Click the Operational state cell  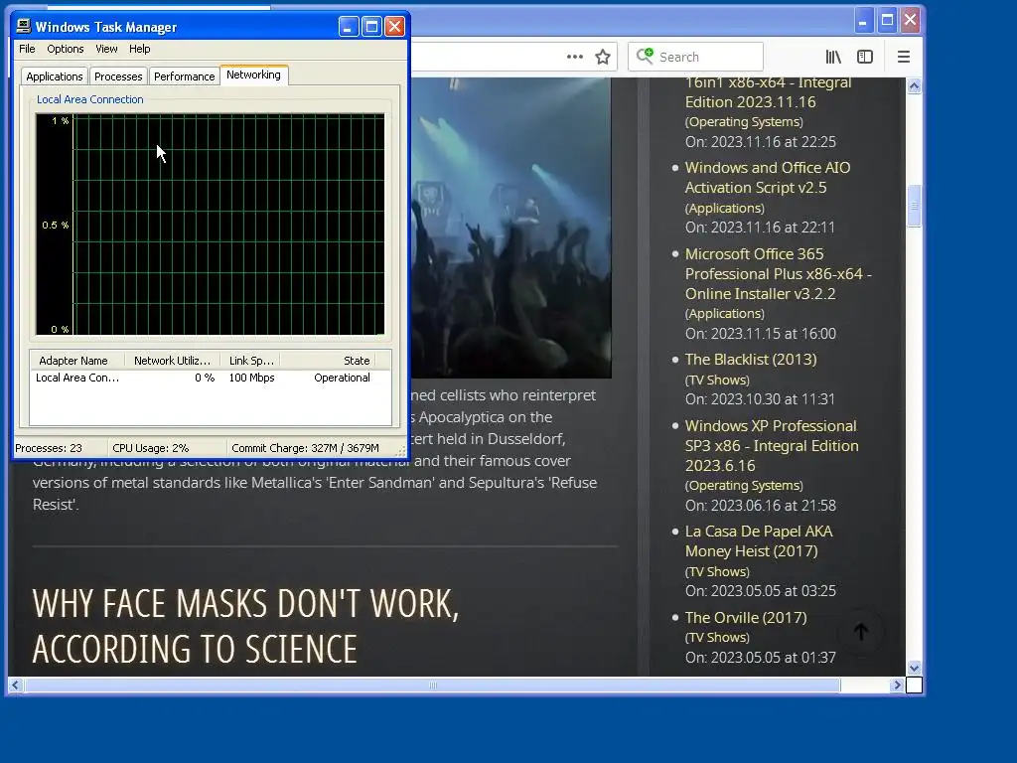point(342,378)
